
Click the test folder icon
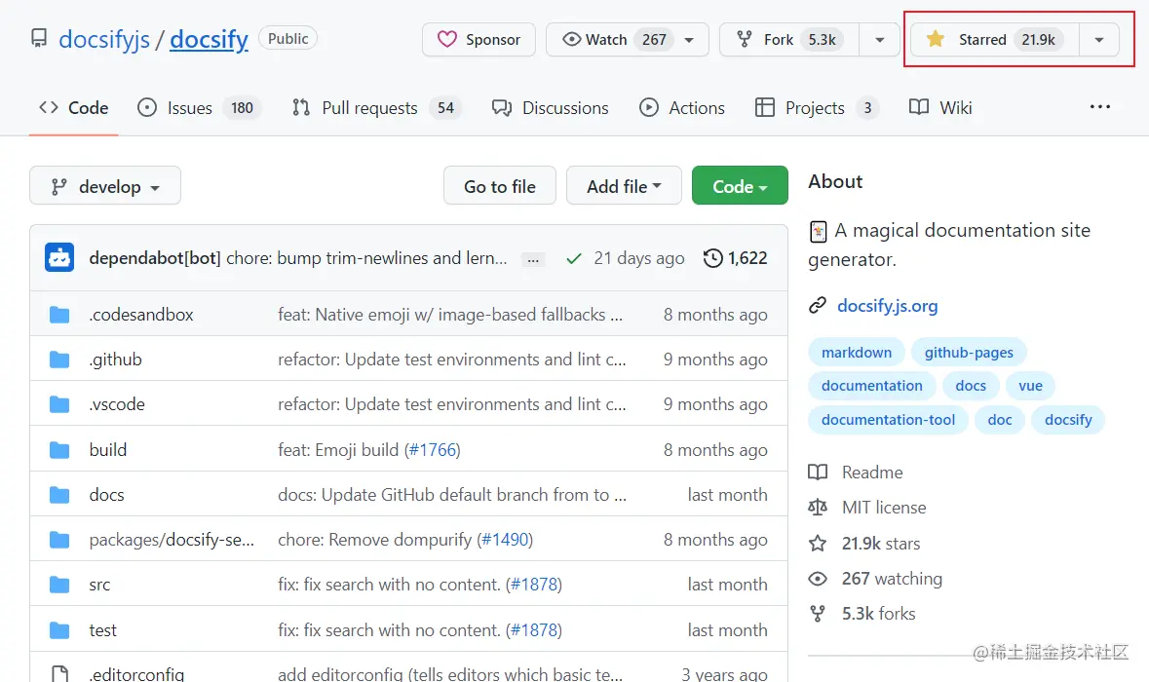[59, 630]
